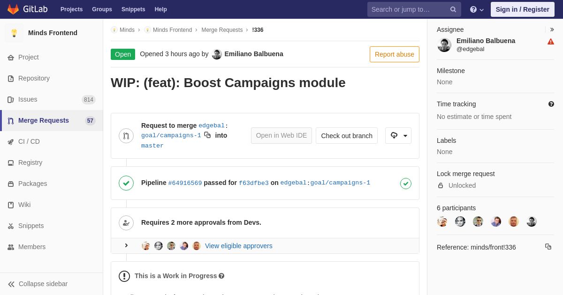Click View eligible approvers link
The width and height of the screenshot is (563, 295).
[238, 246]
